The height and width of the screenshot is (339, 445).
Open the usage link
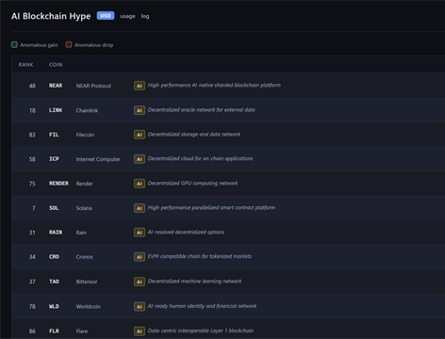[x=127, y=16]
